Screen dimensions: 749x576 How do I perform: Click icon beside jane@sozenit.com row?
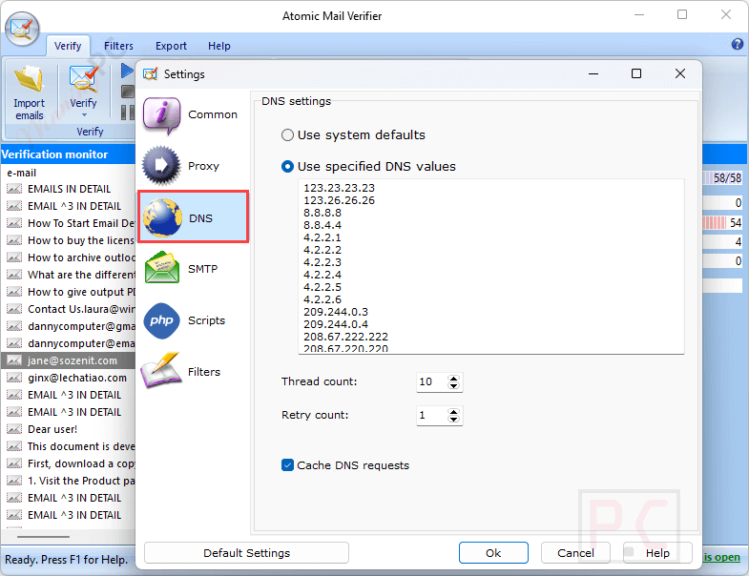click(14, 360)
